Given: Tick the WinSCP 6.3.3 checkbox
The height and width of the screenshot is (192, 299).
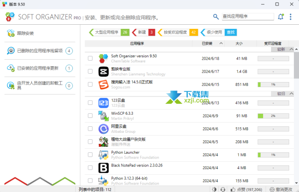Looking at the screenshot, I should pos(90,116).
